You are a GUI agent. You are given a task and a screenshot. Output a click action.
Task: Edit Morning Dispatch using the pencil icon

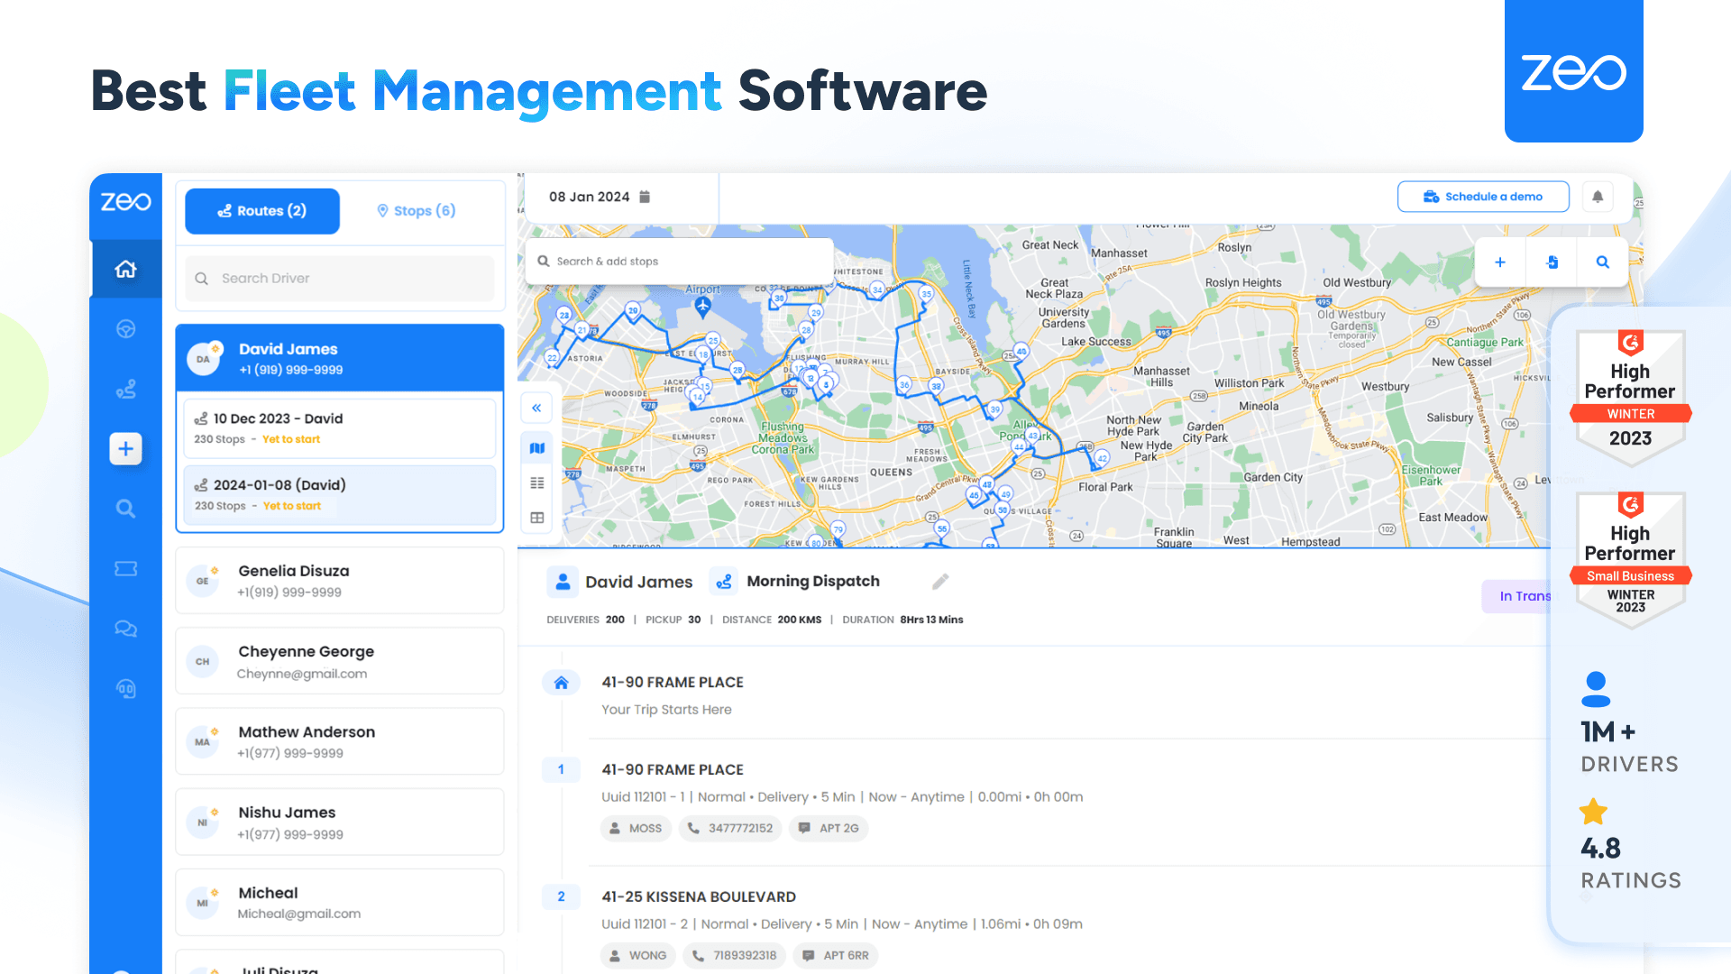pyautogui.click(x=940, y=582)
